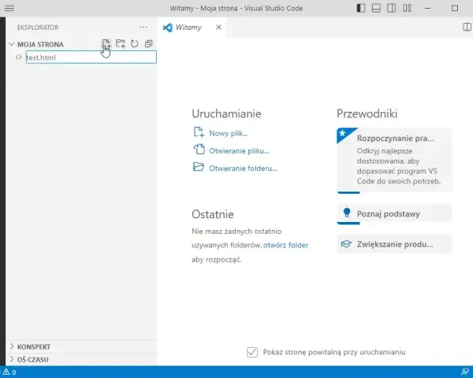Open the Poznaj podstawy walkthrough

[395, 214]
